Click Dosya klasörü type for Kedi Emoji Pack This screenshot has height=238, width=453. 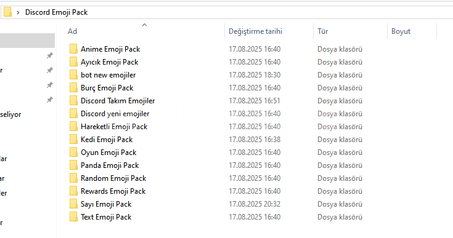click(340, 140)
